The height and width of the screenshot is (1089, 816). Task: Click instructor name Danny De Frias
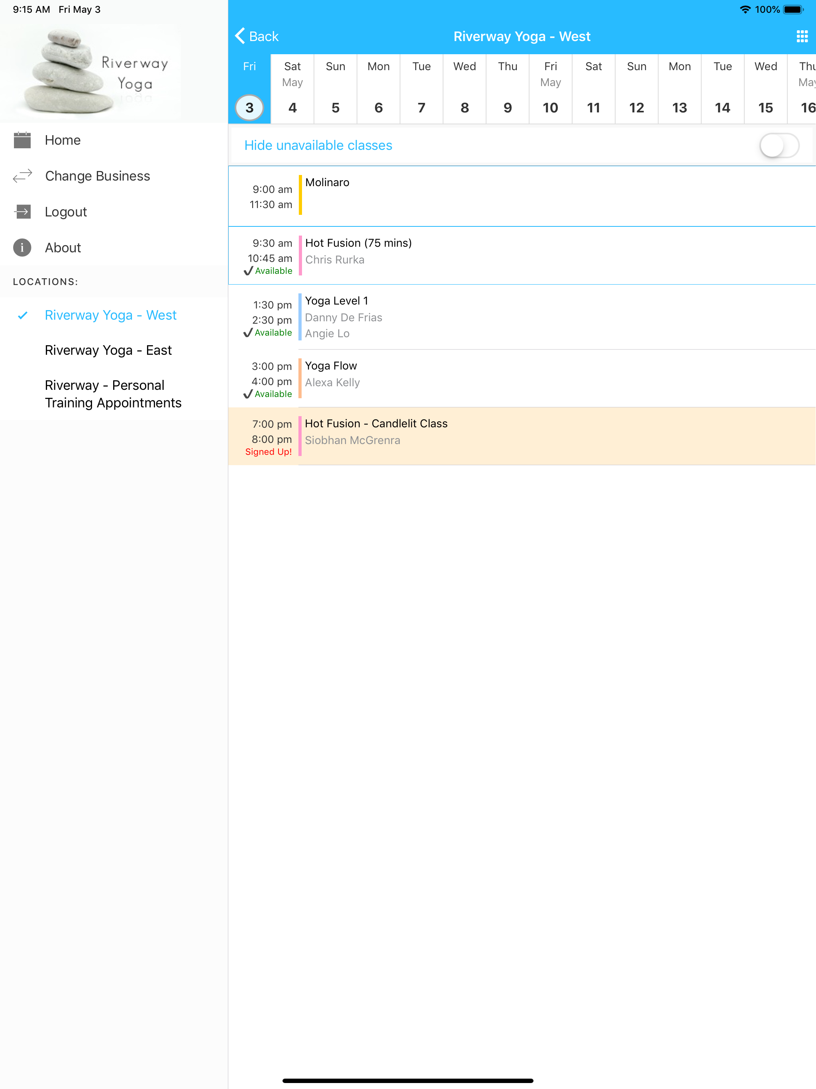pos(343,318)
